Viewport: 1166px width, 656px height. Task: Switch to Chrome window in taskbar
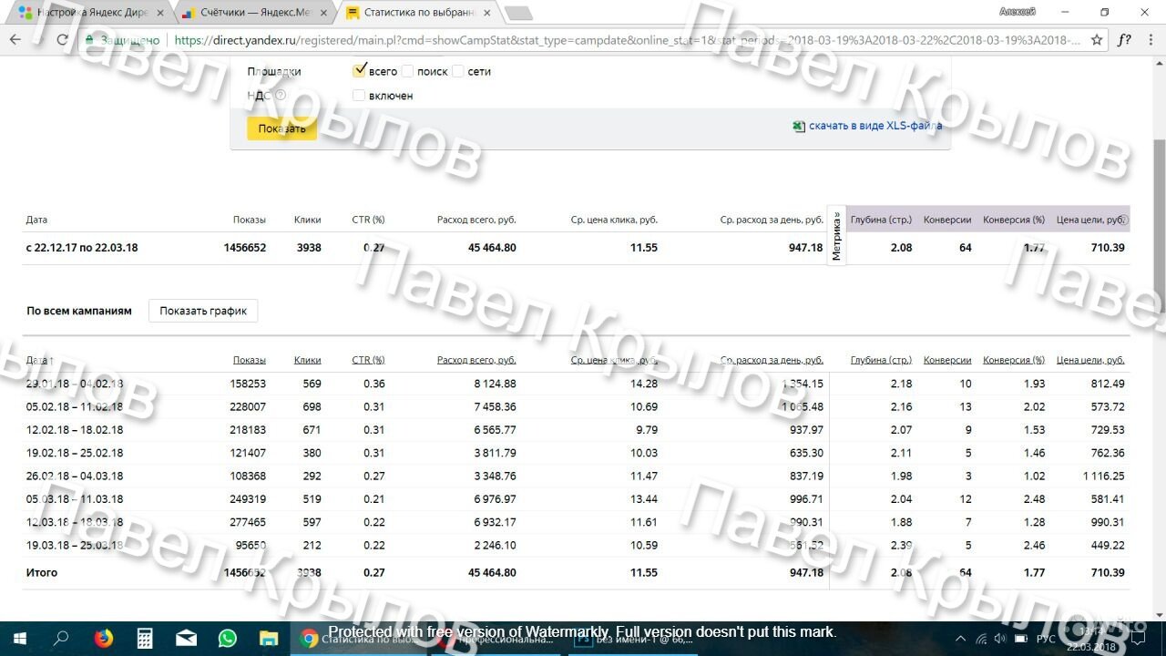(x=360, y=639)
